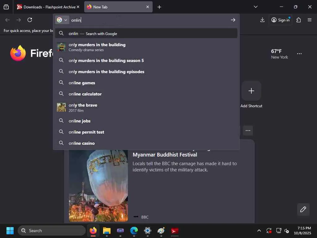
Task: Open the 67°F New York weather widget
Action: point(280,54)
